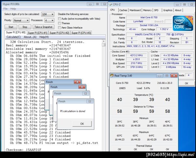Open the Calculate(C) menu
The image size is (196, 158).
click(13, 37)
